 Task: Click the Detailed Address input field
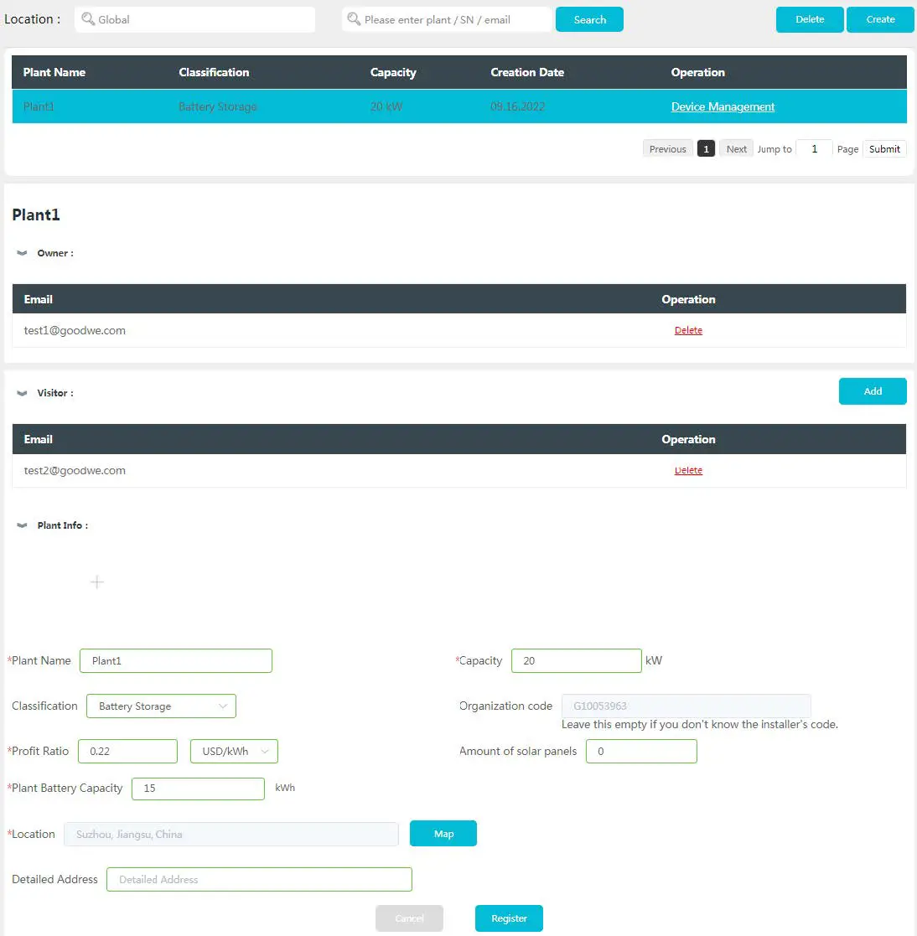point(259,879)
